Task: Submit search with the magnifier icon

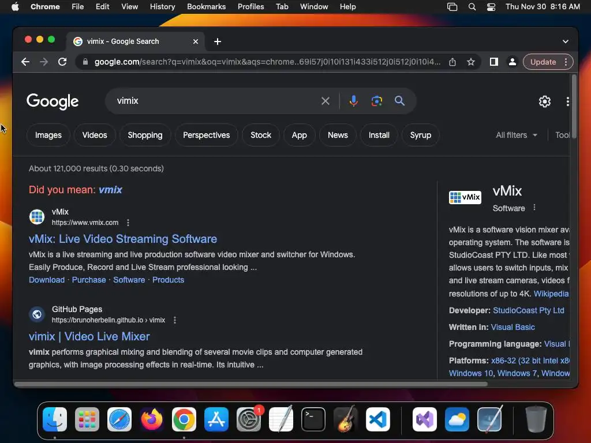Action: pos(399,100)
